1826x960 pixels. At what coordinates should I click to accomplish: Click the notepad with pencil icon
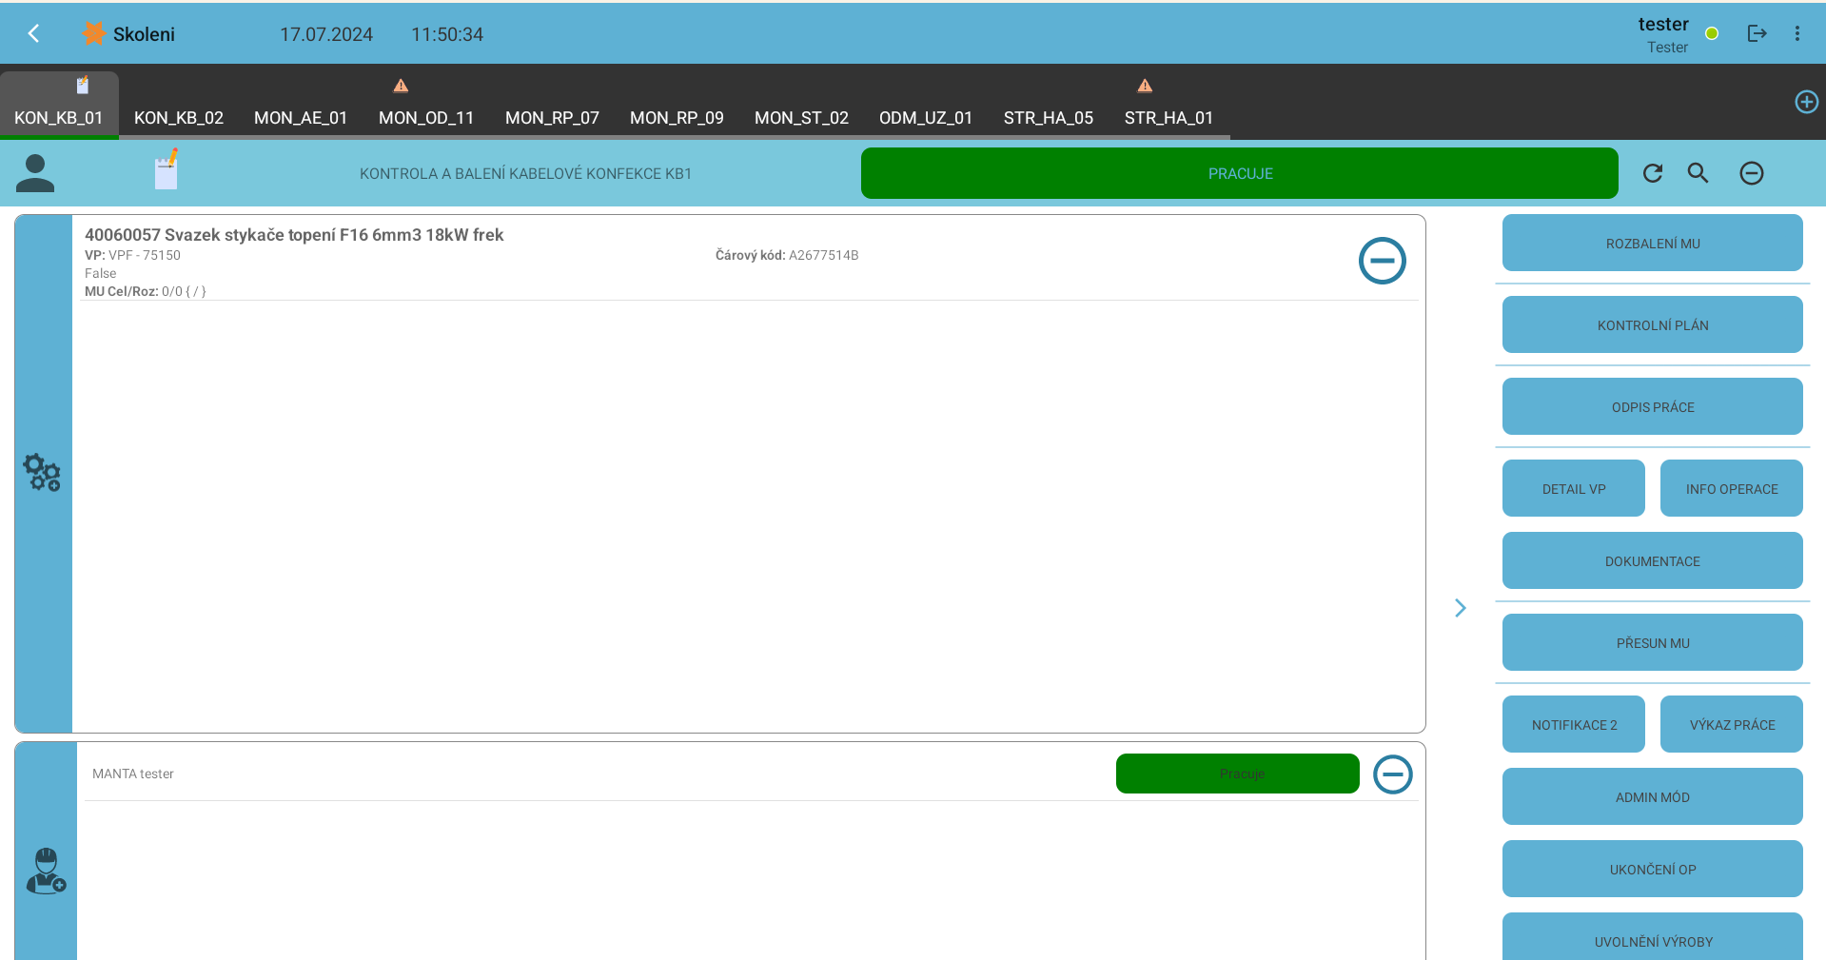point(167,171)
